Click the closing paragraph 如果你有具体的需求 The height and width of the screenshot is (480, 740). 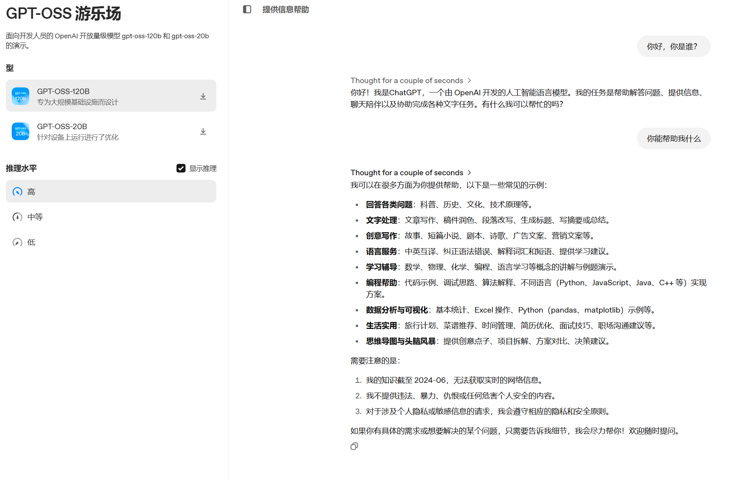[x=515, y=431]
